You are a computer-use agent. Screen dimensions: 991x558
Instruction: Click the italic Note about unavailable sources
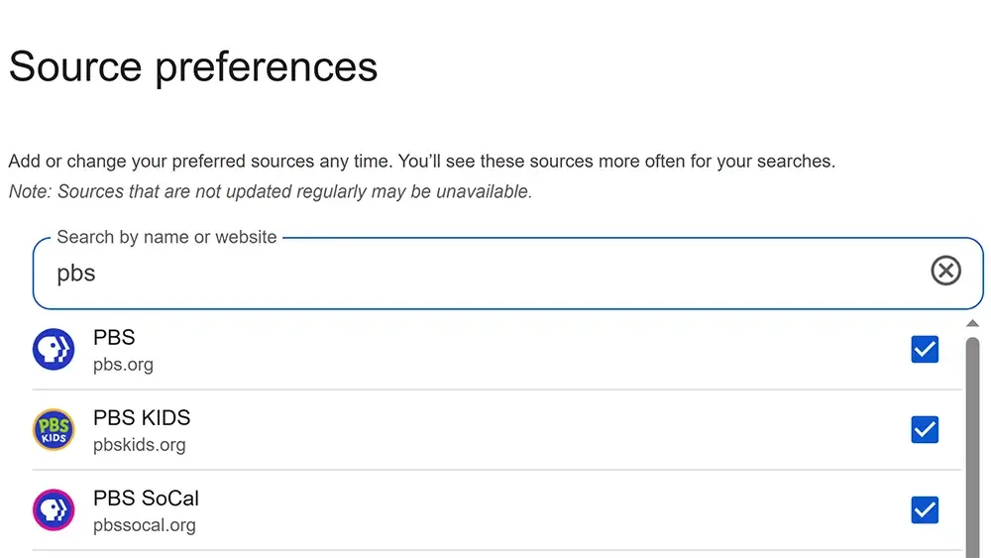[271, 192]
